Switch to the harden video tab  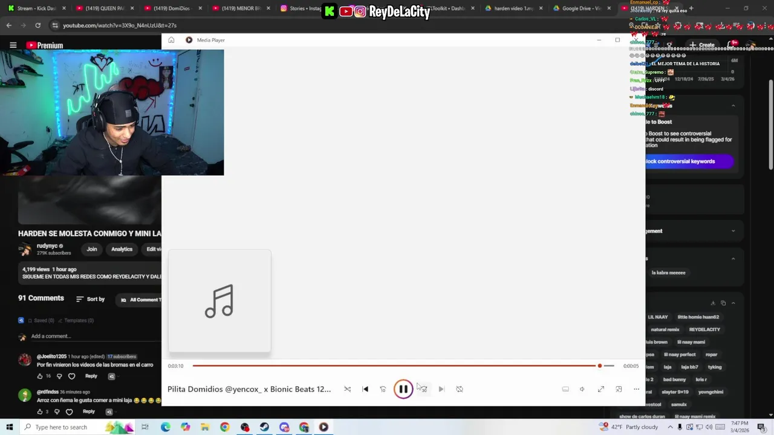[x=511, y=8]
